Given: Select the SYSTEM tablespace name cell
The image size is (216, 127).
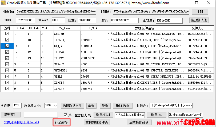Looking at the screenshot, I should (67, 34).
